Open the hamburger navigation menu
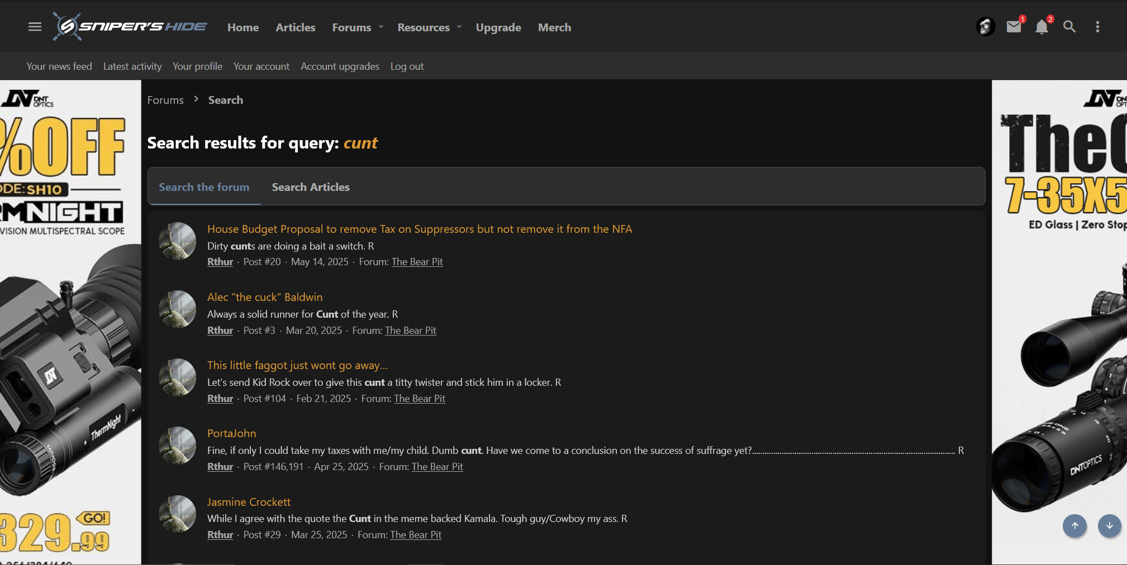The width and height of the screenshot is (1127, 565). point(35,27)
